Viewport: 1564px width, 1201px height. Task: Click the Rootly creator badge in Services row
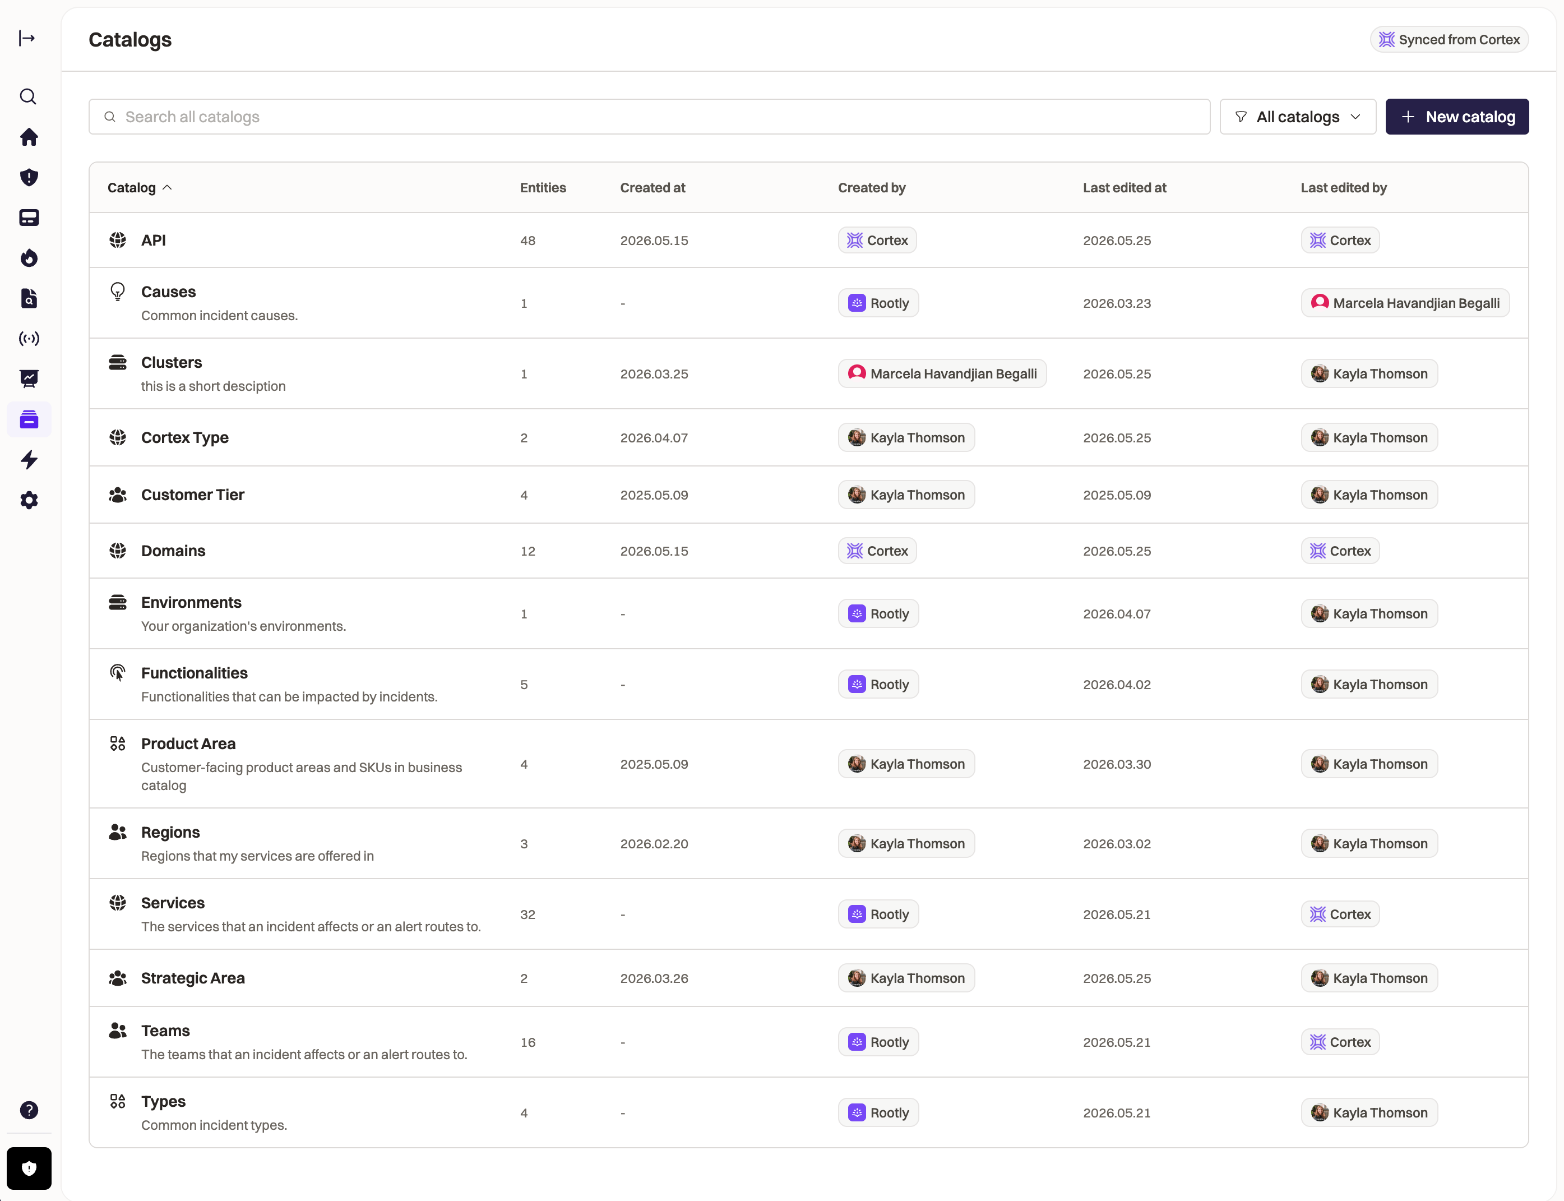[878, 914]
